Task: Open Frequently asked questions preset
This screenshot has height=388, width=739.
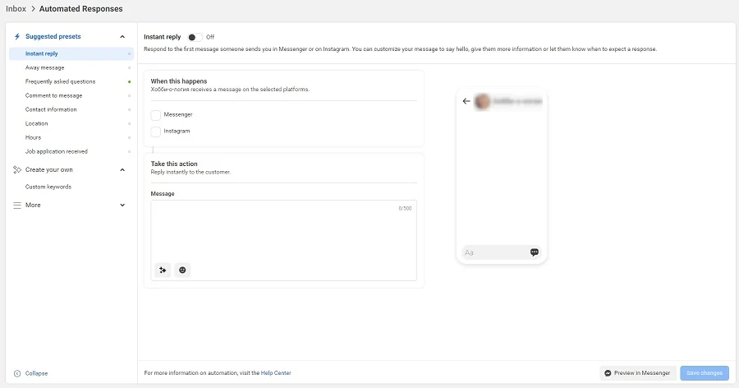Action: coord(60,81)
